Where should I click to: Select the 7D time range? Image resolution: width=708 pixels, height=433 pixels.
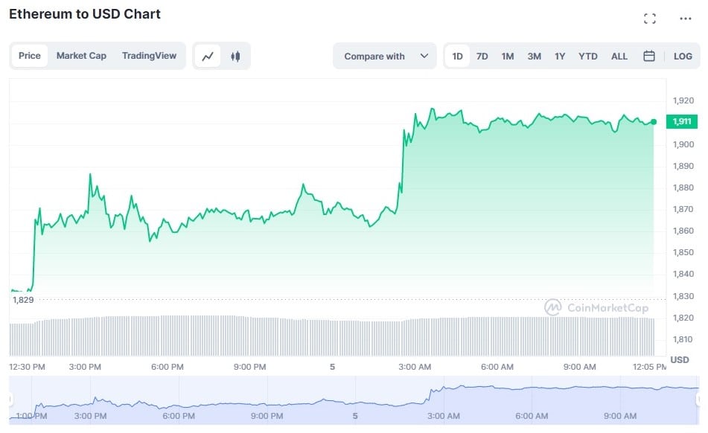[482, 56]
